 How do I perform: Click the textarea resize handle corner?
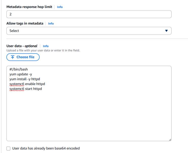(x=170, y=140)
